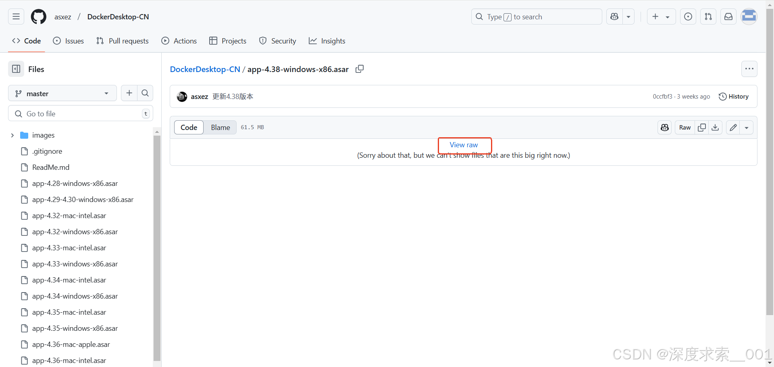This screenshot has width=774, height=367.
Task: Open the DockerDesktop-CN repository link in header
Action: 118,17
